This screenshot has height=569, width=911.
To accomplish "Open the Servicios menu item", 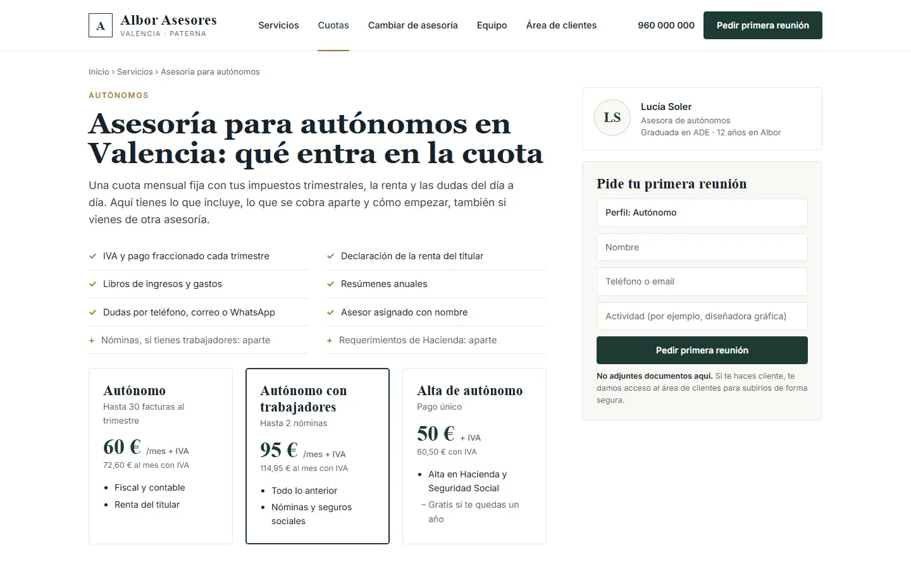I will [278, 25].
